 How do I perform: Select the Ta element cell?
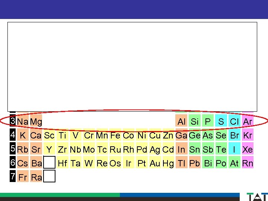tap(76, 162)
